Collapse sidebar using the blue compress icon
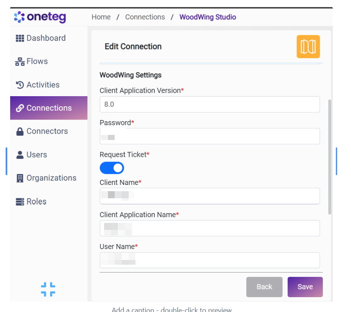Viewport: 351px width, 312px height. (x=48, y=289)
